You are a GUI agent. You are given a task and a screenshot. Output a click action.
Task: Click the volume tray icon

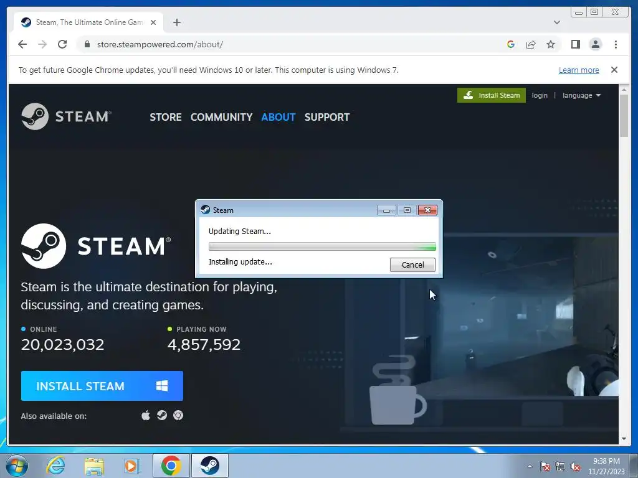coord(575,466)
